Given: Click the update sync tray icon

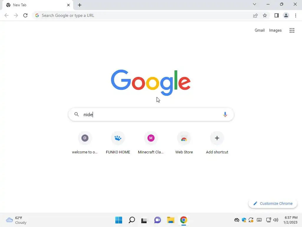Looking at the screenshot, I should click(251, 220).
